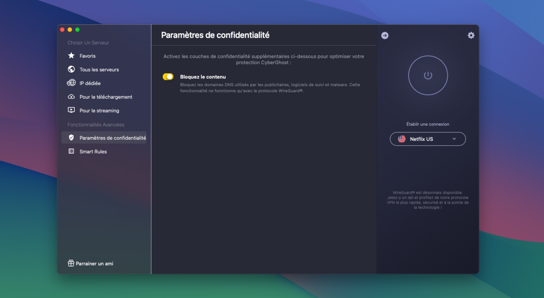The image size is (544, 298).
Task: Click the Bloquez le contenu label
Action: (203, 77)
